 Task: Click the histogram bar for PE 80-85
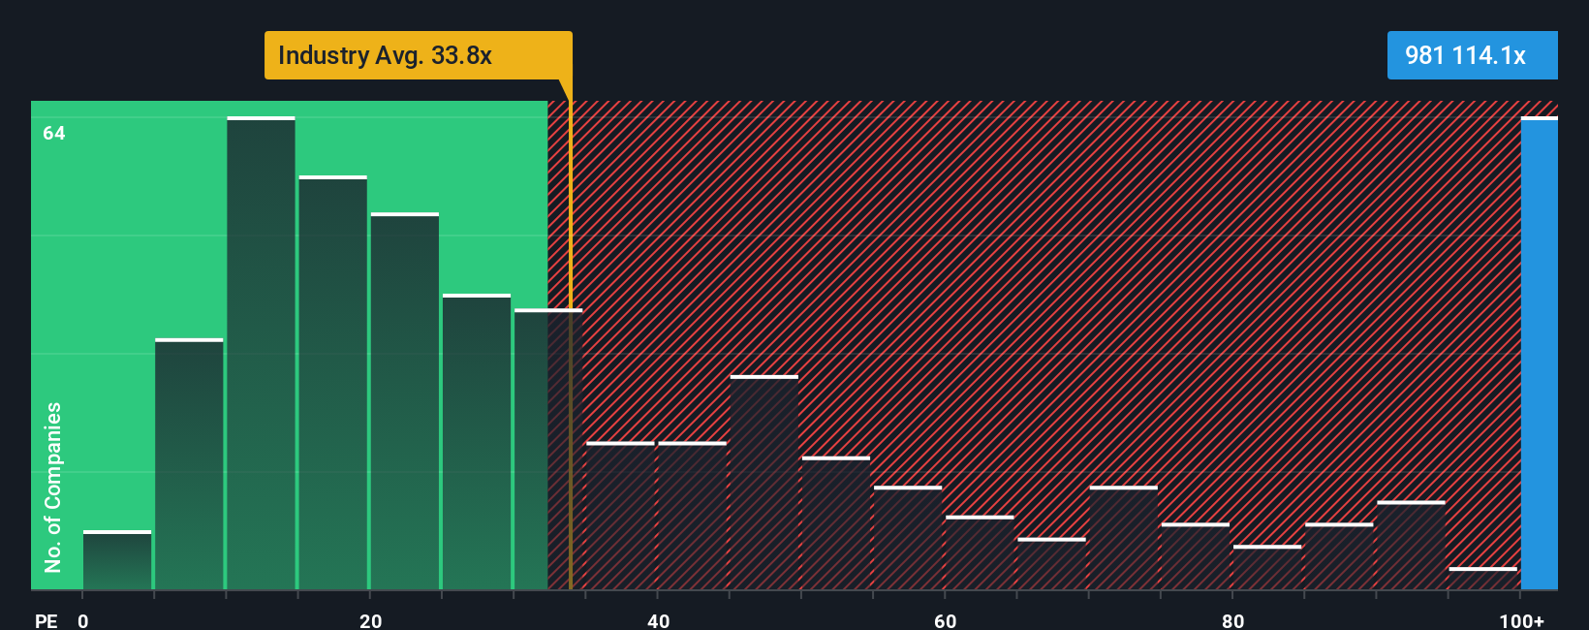pos(1267,568)
